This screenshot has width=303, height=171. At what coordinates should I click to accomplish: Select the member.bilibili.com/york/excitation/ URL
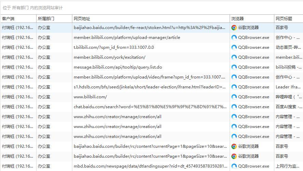[110, 57]
